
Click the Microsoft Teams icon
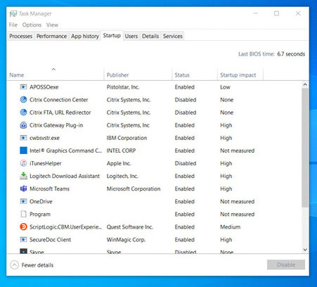[x=23, y=189]
